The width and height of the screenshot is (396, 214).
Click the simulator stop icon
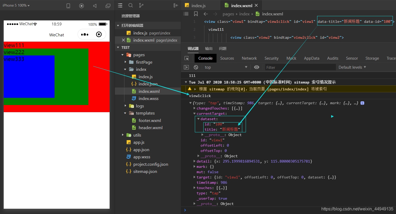click(x=82, y=6)
